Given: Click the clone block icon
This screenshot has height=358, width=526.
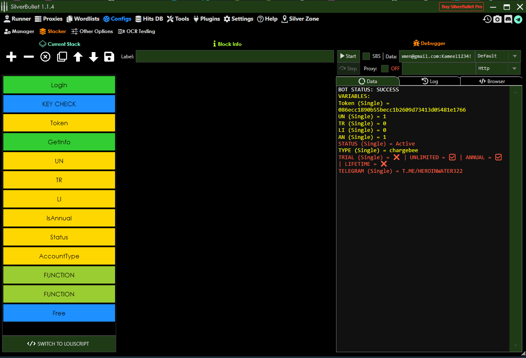Looking at the screenshot, I should click(x=62, y=57).
